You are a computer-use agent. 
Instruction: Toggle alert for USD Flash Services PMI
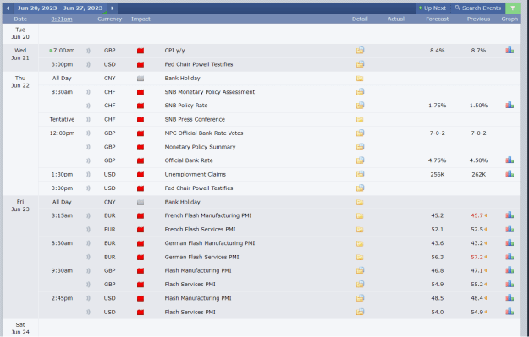click(88, 313)
